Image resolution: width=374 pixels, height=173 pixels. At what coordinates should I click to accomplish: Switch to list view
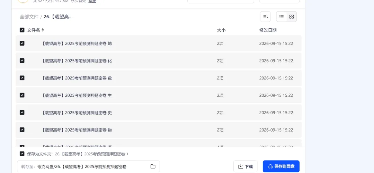282,17
